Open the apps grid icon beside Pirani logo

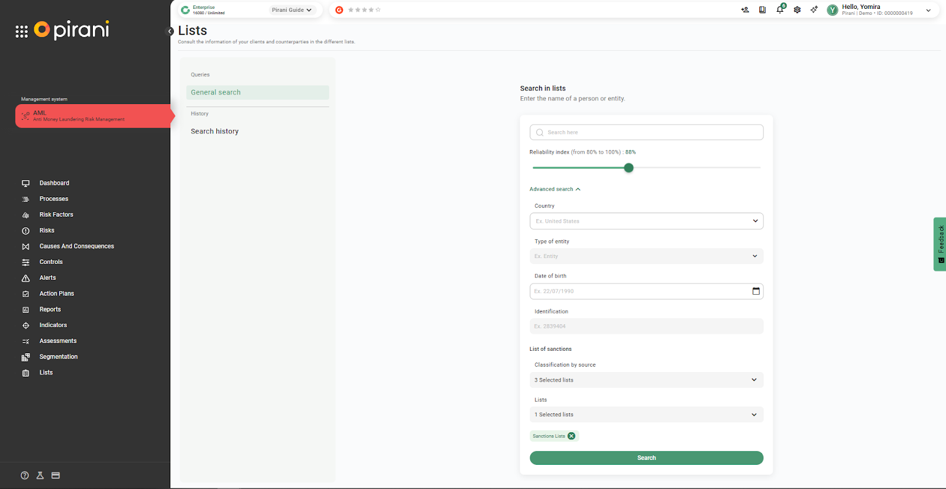pyautogui.click(x=22, y=31)
